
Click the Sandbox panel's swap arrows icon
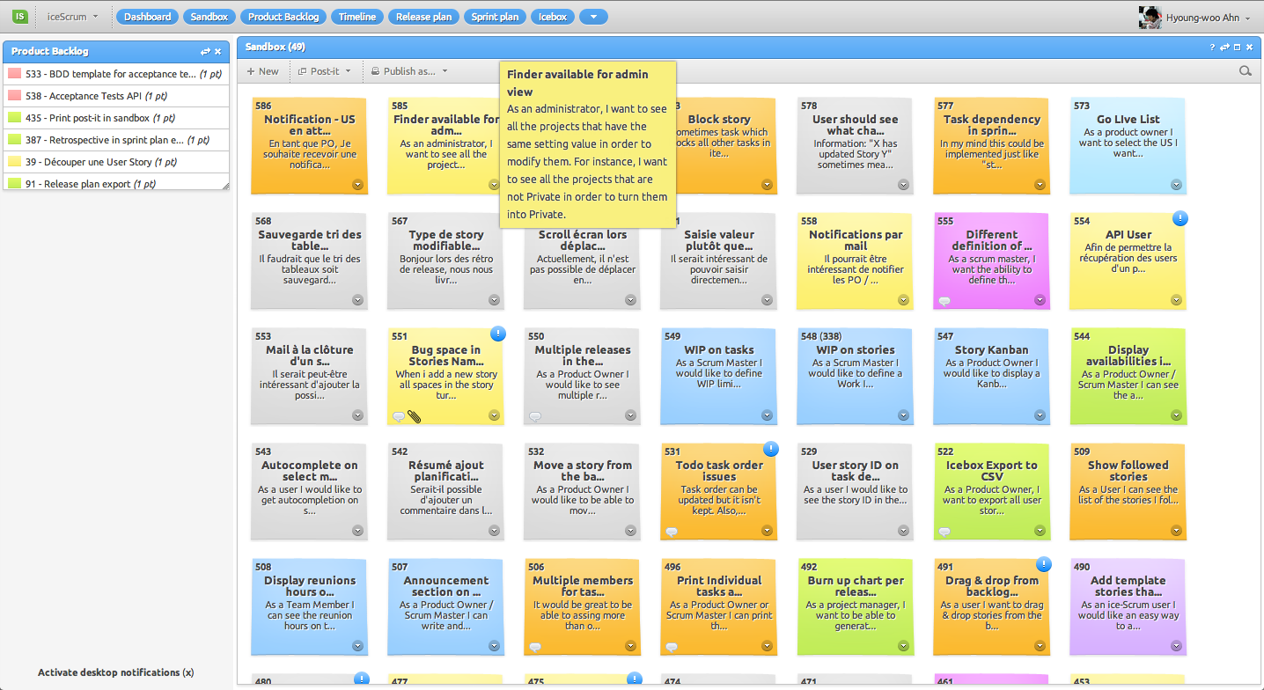1224,47
